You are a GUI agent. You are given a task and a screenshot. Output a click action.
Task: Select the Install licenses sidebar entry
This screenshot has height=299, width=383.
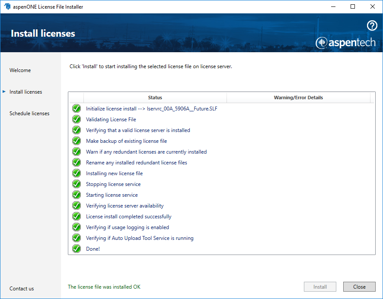[x=26, y=91]
